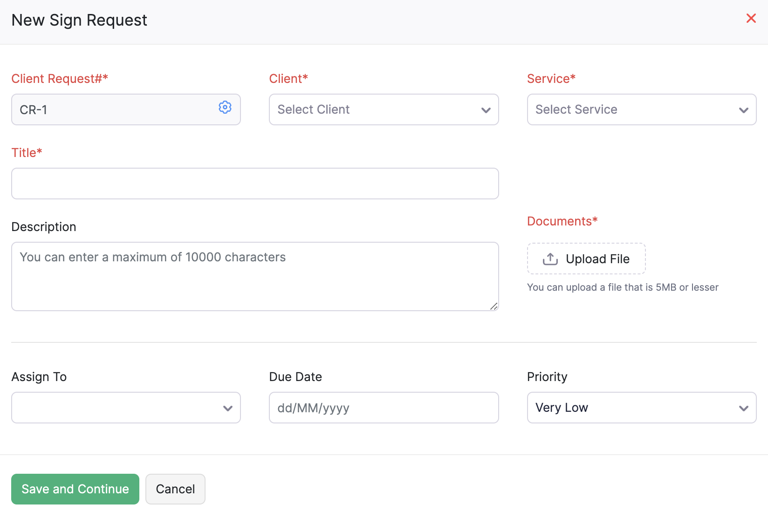This screenshot has width=768, height=518.
Task: Click the CR-1 client request field
Action: click(x=117, y=109)
